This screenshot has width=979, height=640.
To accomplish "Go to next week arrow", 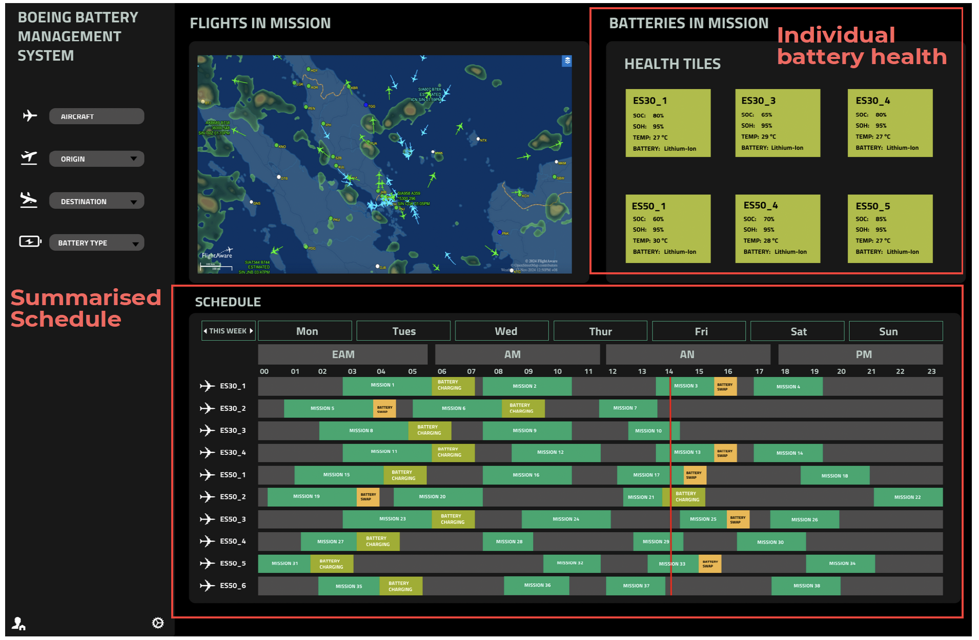I will click(x=251, y=331).
